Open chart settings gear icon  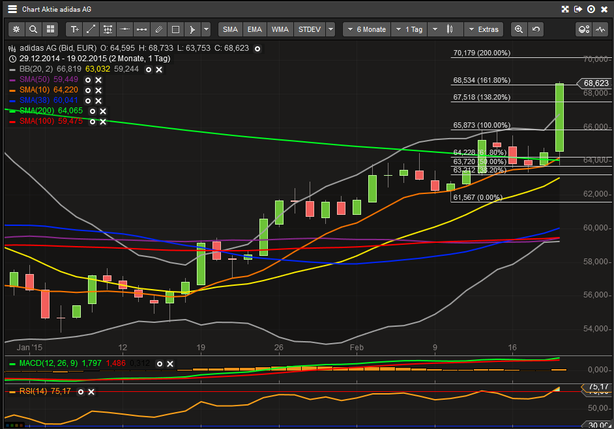point(16,29)
